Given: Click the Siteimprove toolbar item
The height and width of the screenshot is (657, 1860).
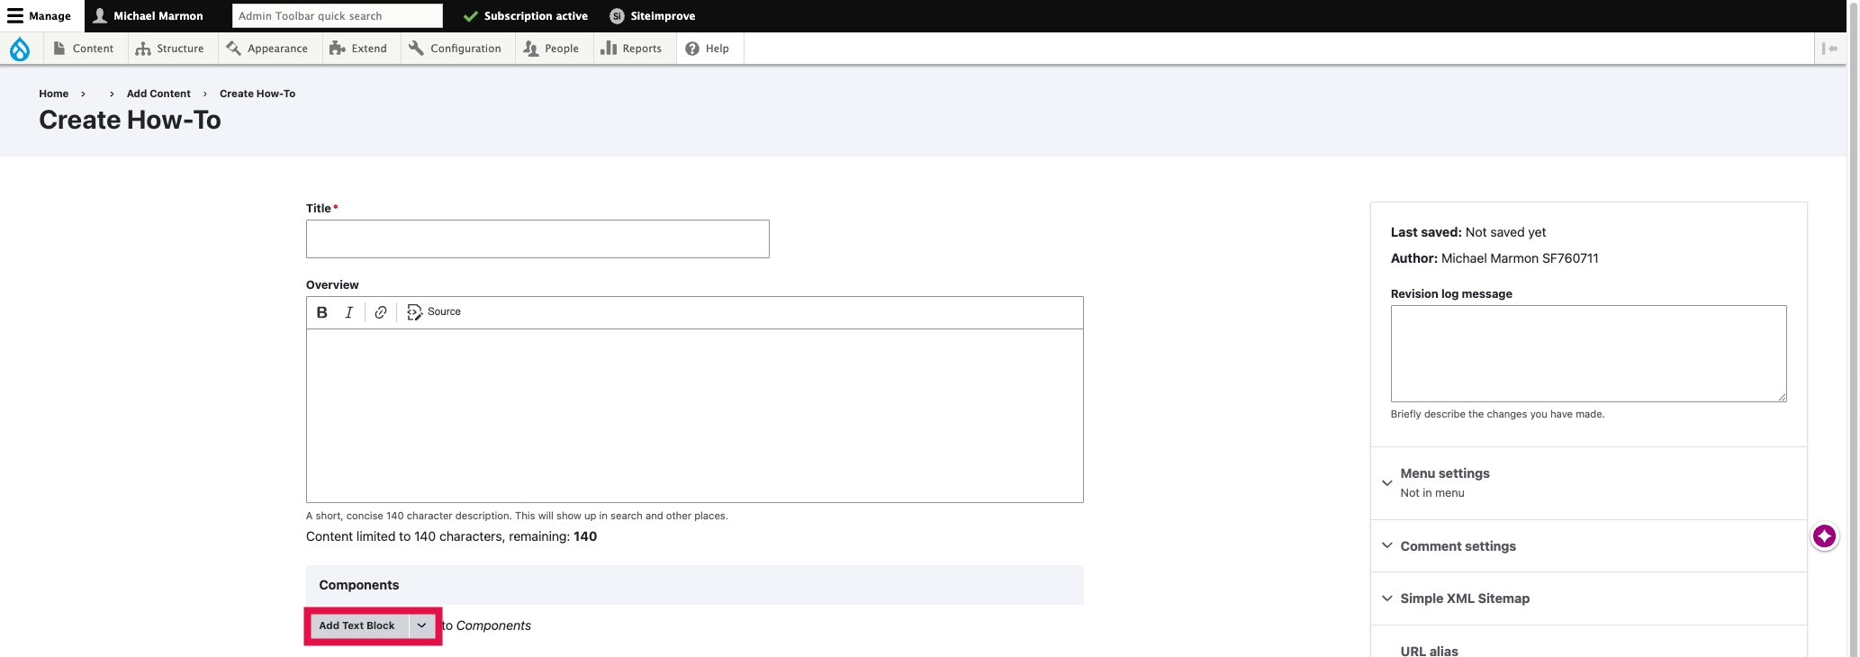Looking at the screenshot, I should click(653, 16).
